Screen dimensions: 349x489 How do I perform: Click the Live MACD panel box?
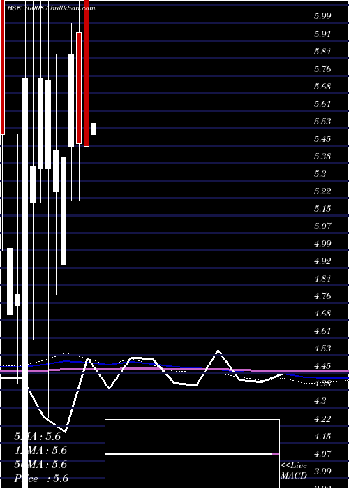click(192, 454)
